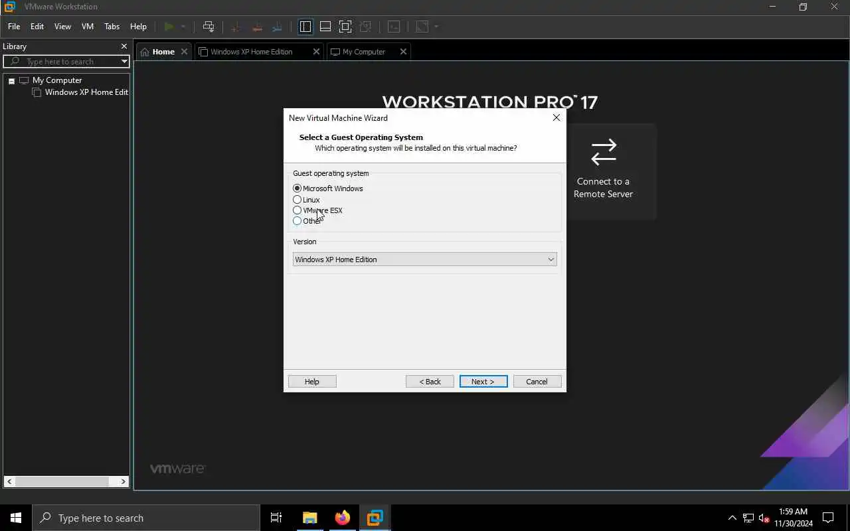
Task: Click the Library search input field
Action: [66, 61]
